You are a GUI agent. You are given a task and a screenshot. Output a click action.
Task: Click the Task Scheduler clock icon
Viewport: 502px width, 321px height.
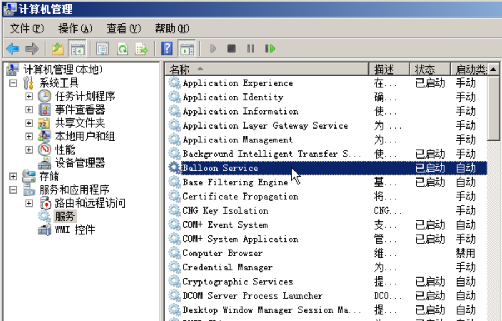pyautogui.click(x=45, y=96)
